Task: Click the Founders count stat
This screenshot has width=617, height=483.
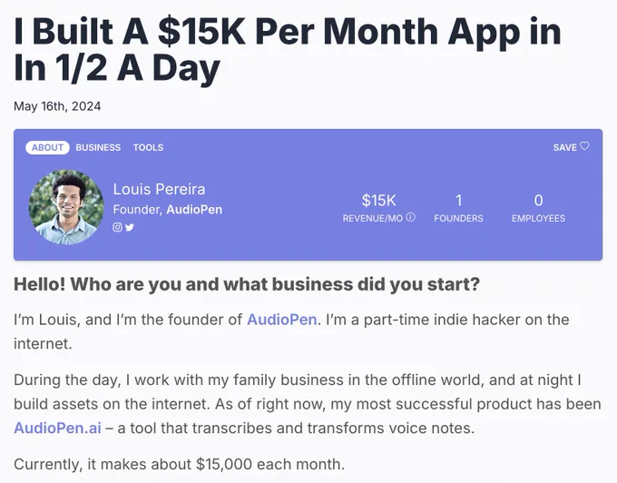Action: (x=458, y=200)
